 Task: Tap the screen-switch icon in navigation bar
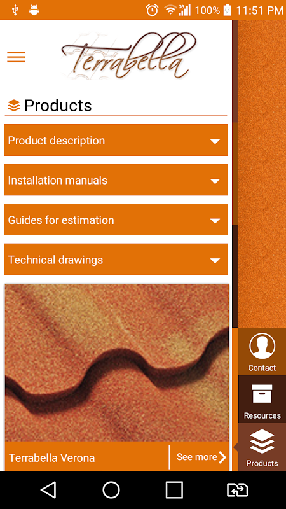(237, 489)
